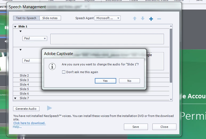Open the Help... link
Image resolution: width=206 pixels, height=139 pixels.
coord(17,127)
